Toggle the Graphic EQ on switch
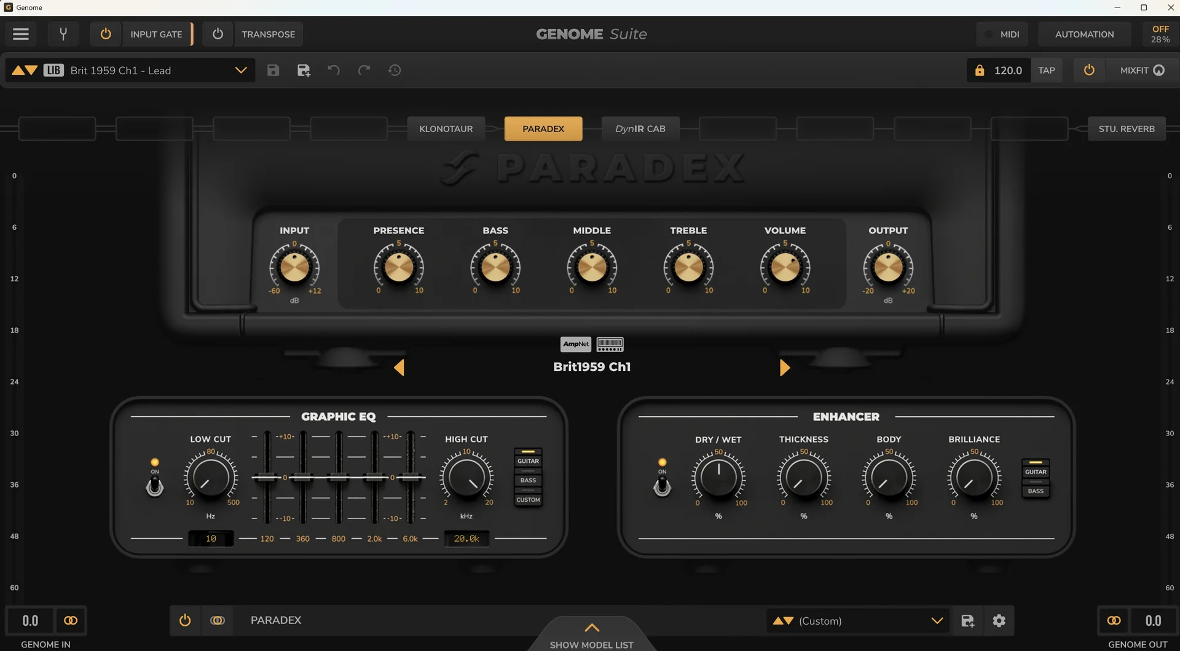 click(x=155, y=486)
